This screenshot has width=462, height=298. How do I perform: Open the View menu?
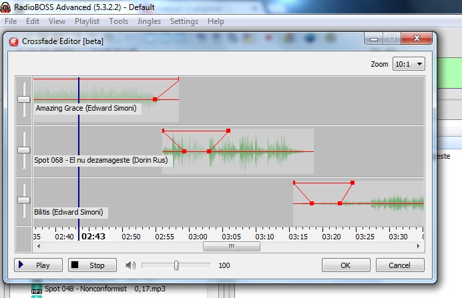click(57, 21)
